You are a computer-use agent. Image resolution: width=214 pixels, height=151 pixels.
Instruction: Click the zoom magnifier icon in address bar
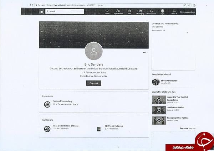pos(185,5)
